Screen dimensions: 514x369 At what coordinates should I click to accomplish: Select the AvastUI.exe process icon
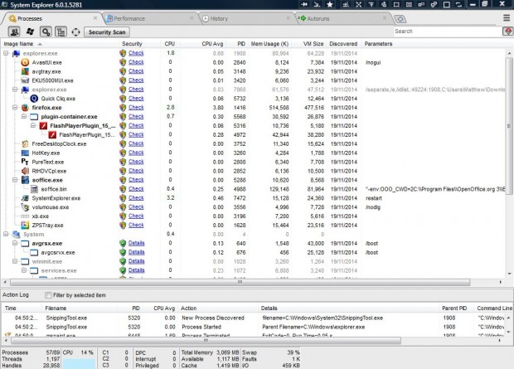(x=25, y=62)
